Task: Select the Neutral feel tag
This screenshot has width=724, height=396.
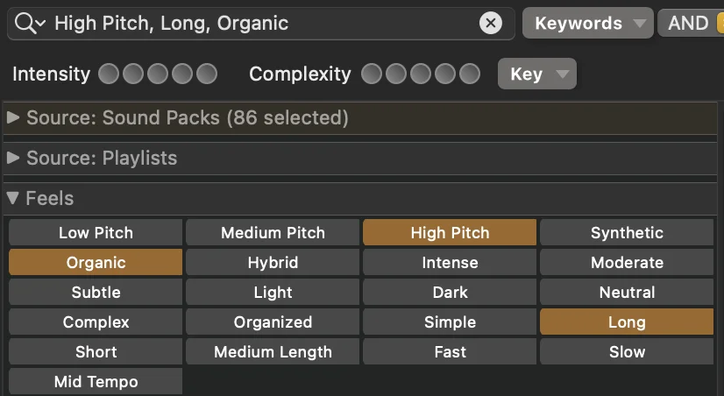Action: pos(627,292)
